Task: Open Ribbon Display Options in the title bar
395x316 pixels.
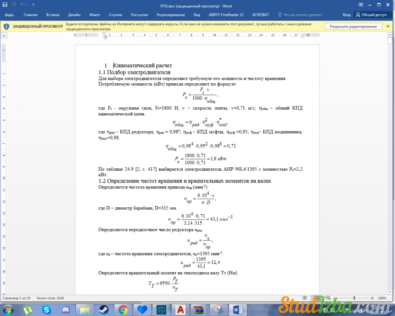Action: [x=361, y=5]
